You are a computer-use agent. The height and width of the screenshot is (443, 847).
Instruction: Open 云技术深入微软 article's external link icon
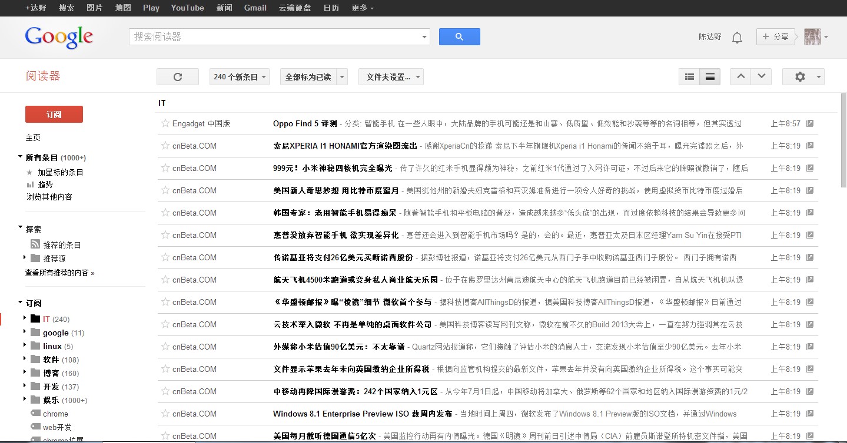(x=810, y=324)
